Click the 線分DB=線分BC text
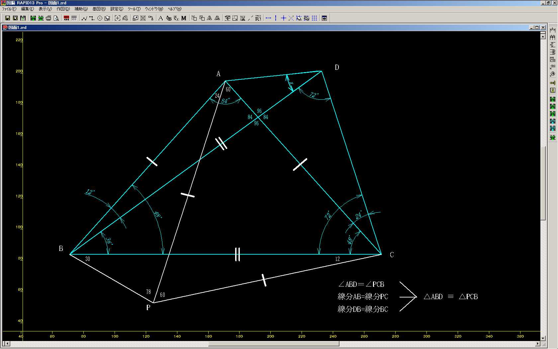Viewport: 558px width, 349px height. [363, 309]
